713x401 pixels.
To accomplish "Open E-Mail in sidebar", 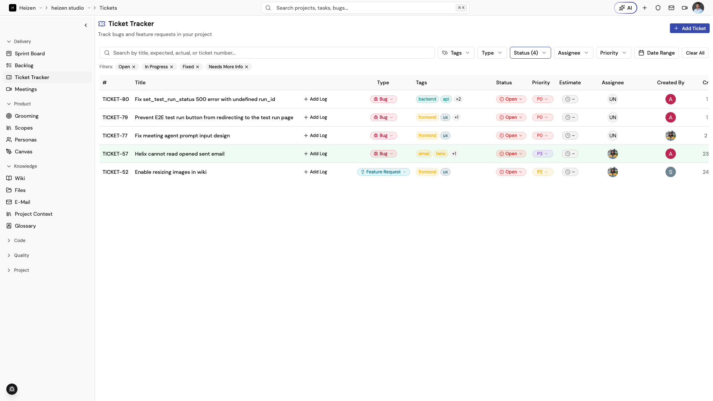I will click(x=47, y=202).
